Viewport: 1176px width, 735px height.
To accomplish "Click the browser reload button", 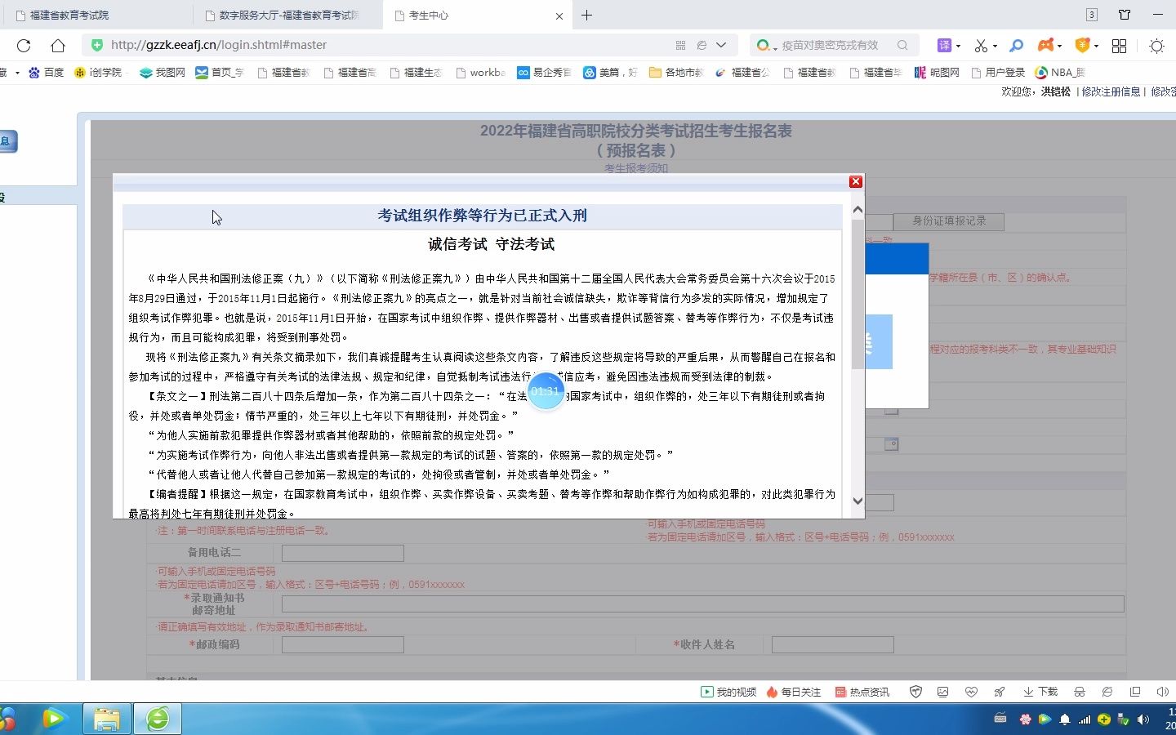I will (24, 45).
